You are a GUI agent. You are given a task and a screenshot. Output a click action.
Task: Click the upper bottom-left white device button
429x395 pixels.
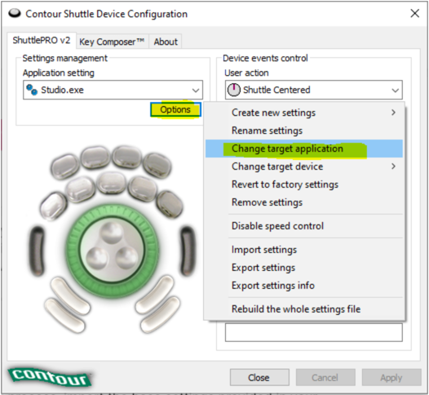tap(70, 295)
